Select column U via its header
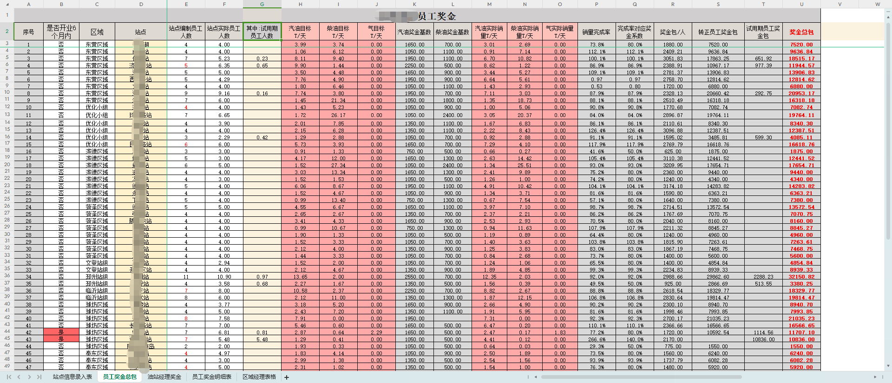The width and height of the screenshot is (892, 383). (801, 4)
